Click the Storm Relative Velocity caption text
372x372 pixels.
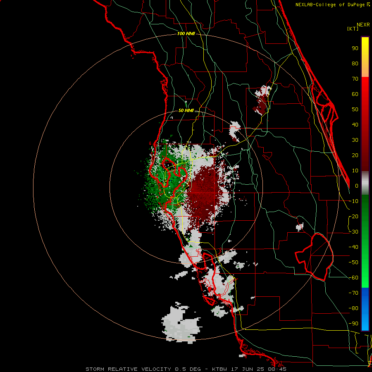(x=186, y=369)
